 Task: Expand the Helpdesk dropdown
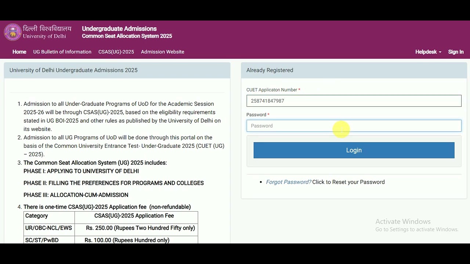coord(428,52)
